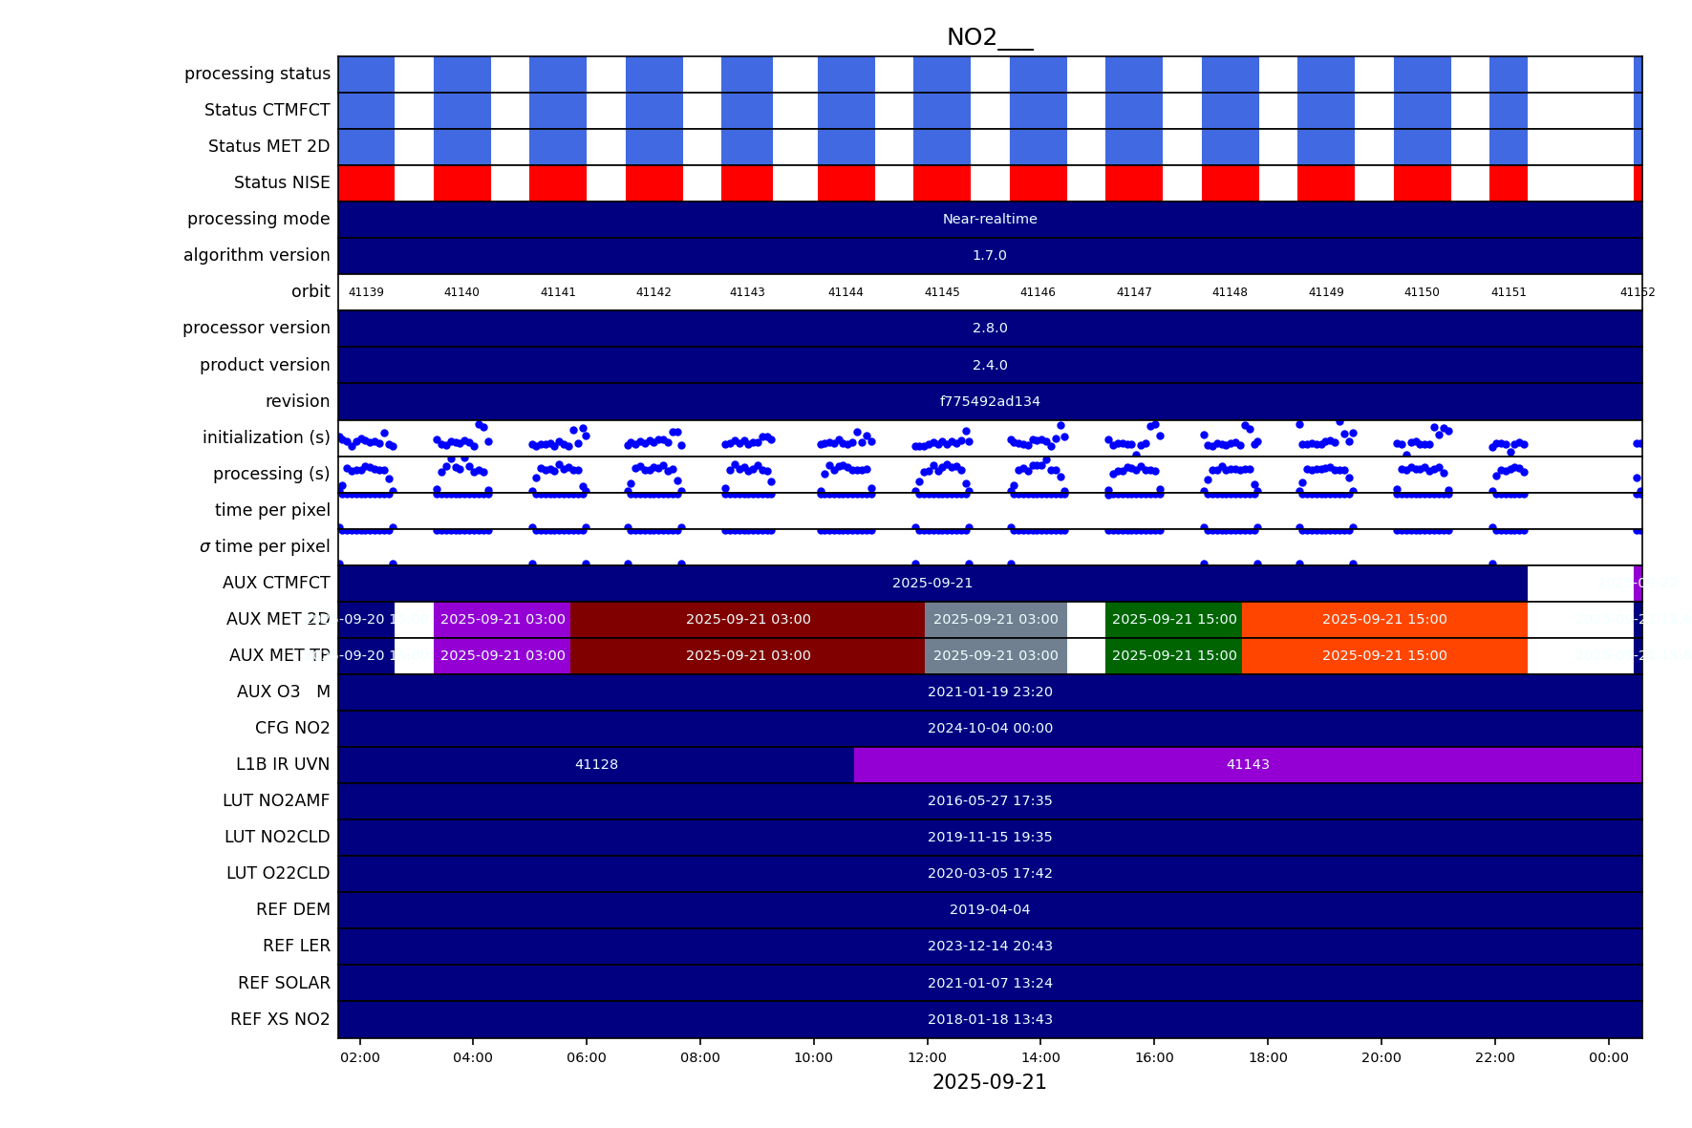Click dark red AUX MET TP segment
Image resolution: width=1692 pixels, height=1128 pixels.
pos(747,656)
